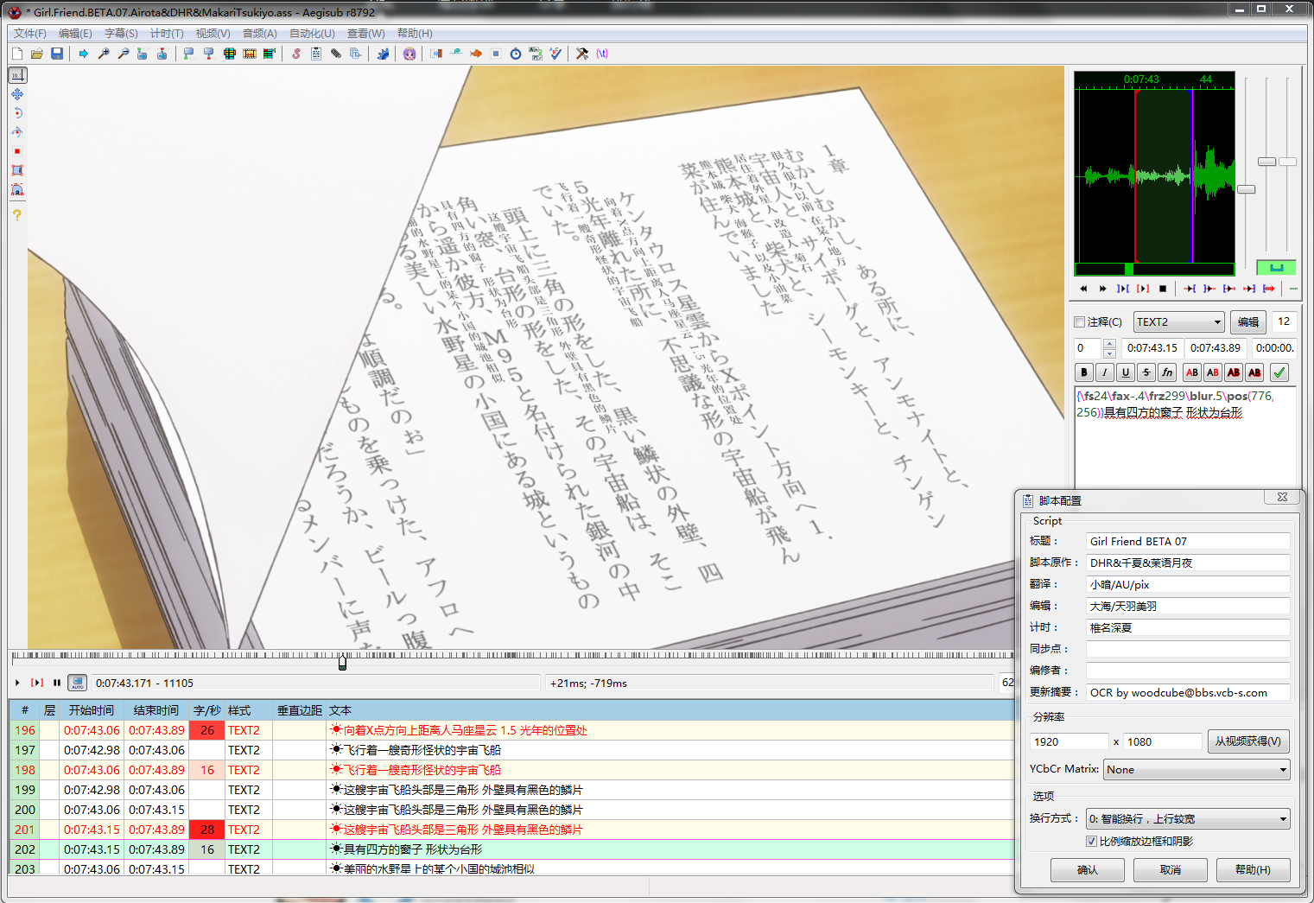Click the Zoom In magnifier icon
This screenshot has width=1314, height=903.
(x=104, y=54)
